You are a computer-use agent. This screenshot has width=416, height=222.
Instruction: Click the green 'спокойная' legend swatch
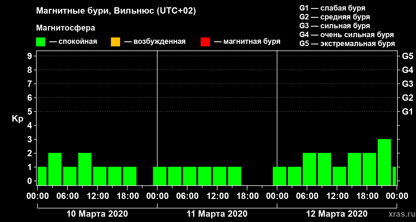pos(41,42)
